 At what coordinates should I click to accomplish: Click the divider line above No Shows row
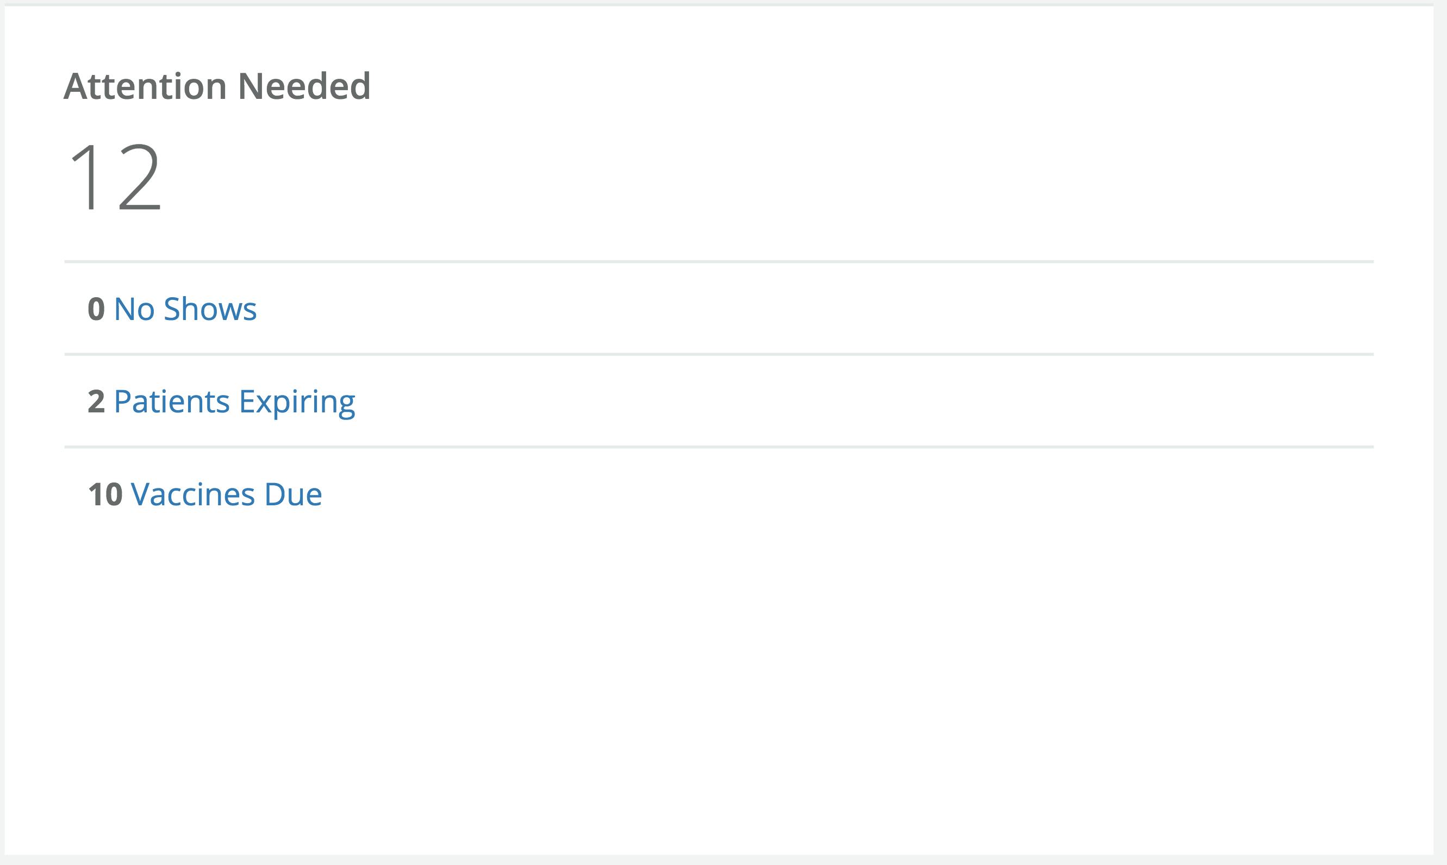719,262
